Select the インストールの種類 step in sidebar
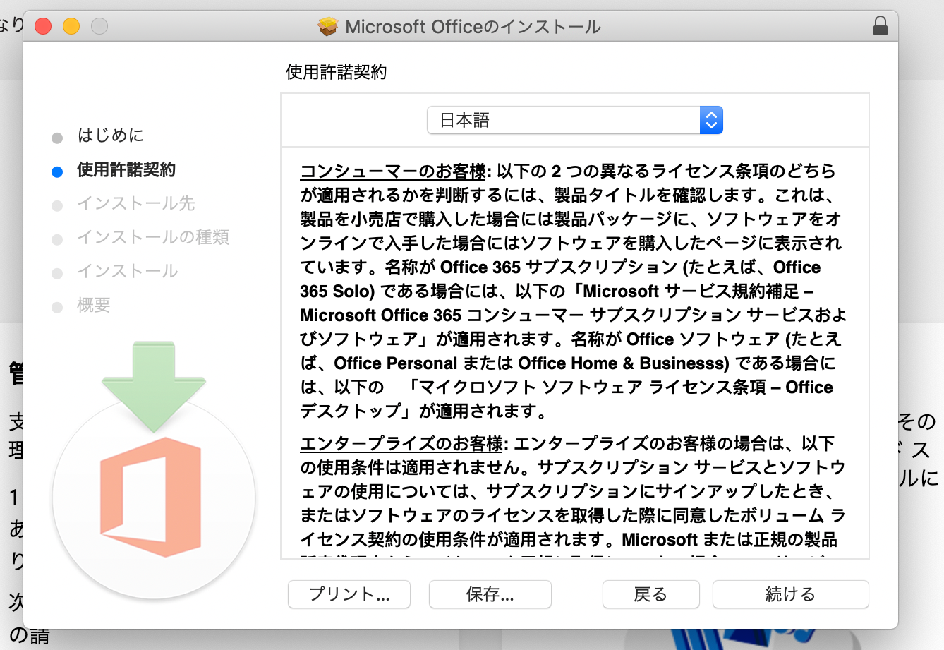 [153, 237]
